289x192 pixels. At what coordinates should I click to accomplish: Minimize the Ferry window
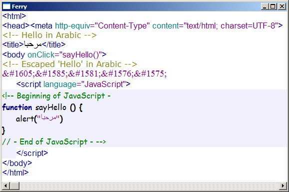pos(265,6)
